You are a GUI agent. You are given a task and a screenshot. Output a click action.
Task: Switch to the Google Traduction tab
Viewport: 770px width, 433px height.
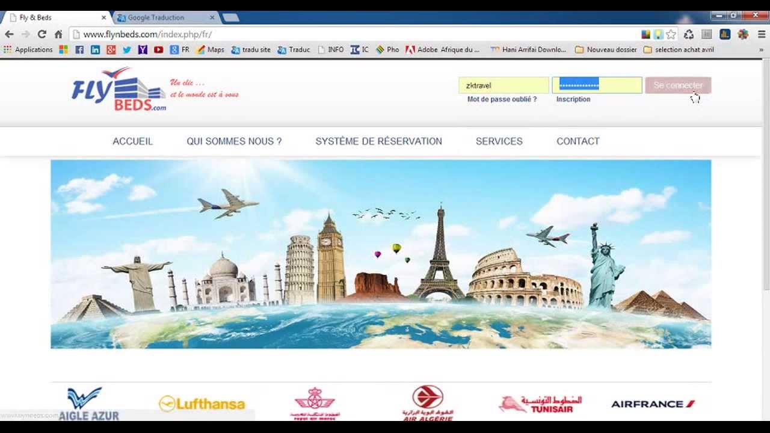[165, 17]
